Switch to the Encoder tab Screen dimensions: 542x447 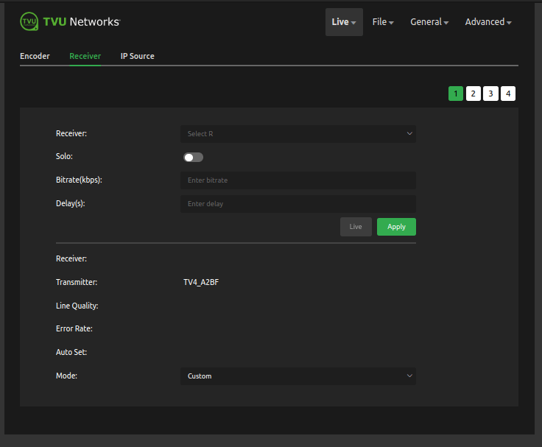[35, 56]
